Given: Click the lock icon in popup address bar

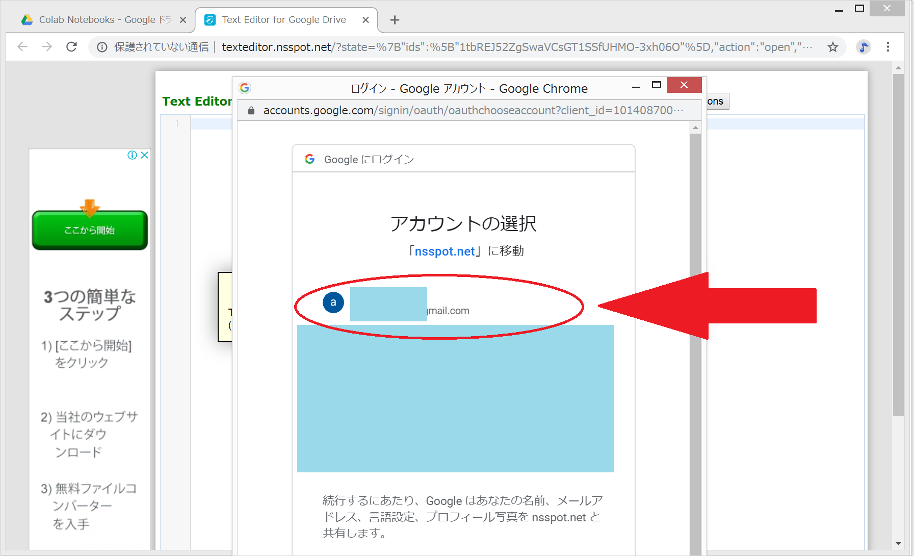Looking at the screenshot, I should [251, 111].
